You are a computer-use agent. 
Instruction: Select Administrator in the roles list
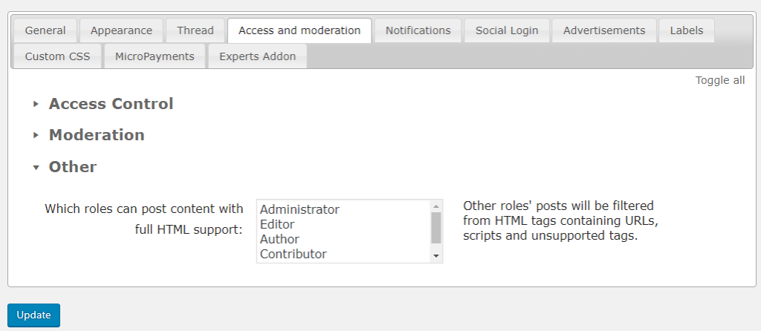pos(299,209)
